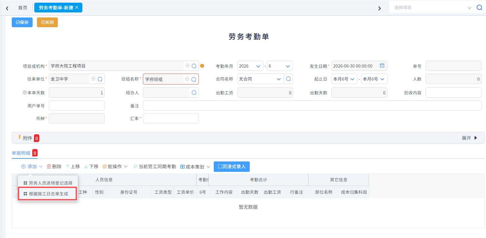
Task: Click the 沉浸式录入 button
Action: coord(232,166)
